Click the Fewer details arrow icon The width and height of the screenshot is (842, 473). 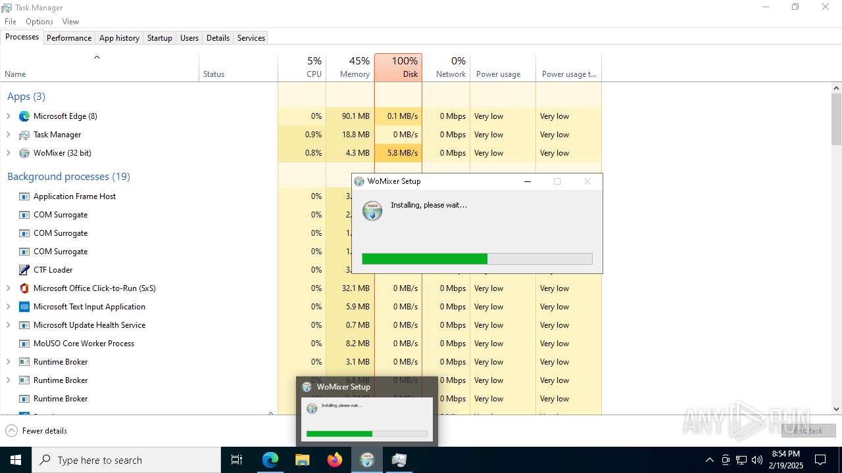tap(12, 431)
